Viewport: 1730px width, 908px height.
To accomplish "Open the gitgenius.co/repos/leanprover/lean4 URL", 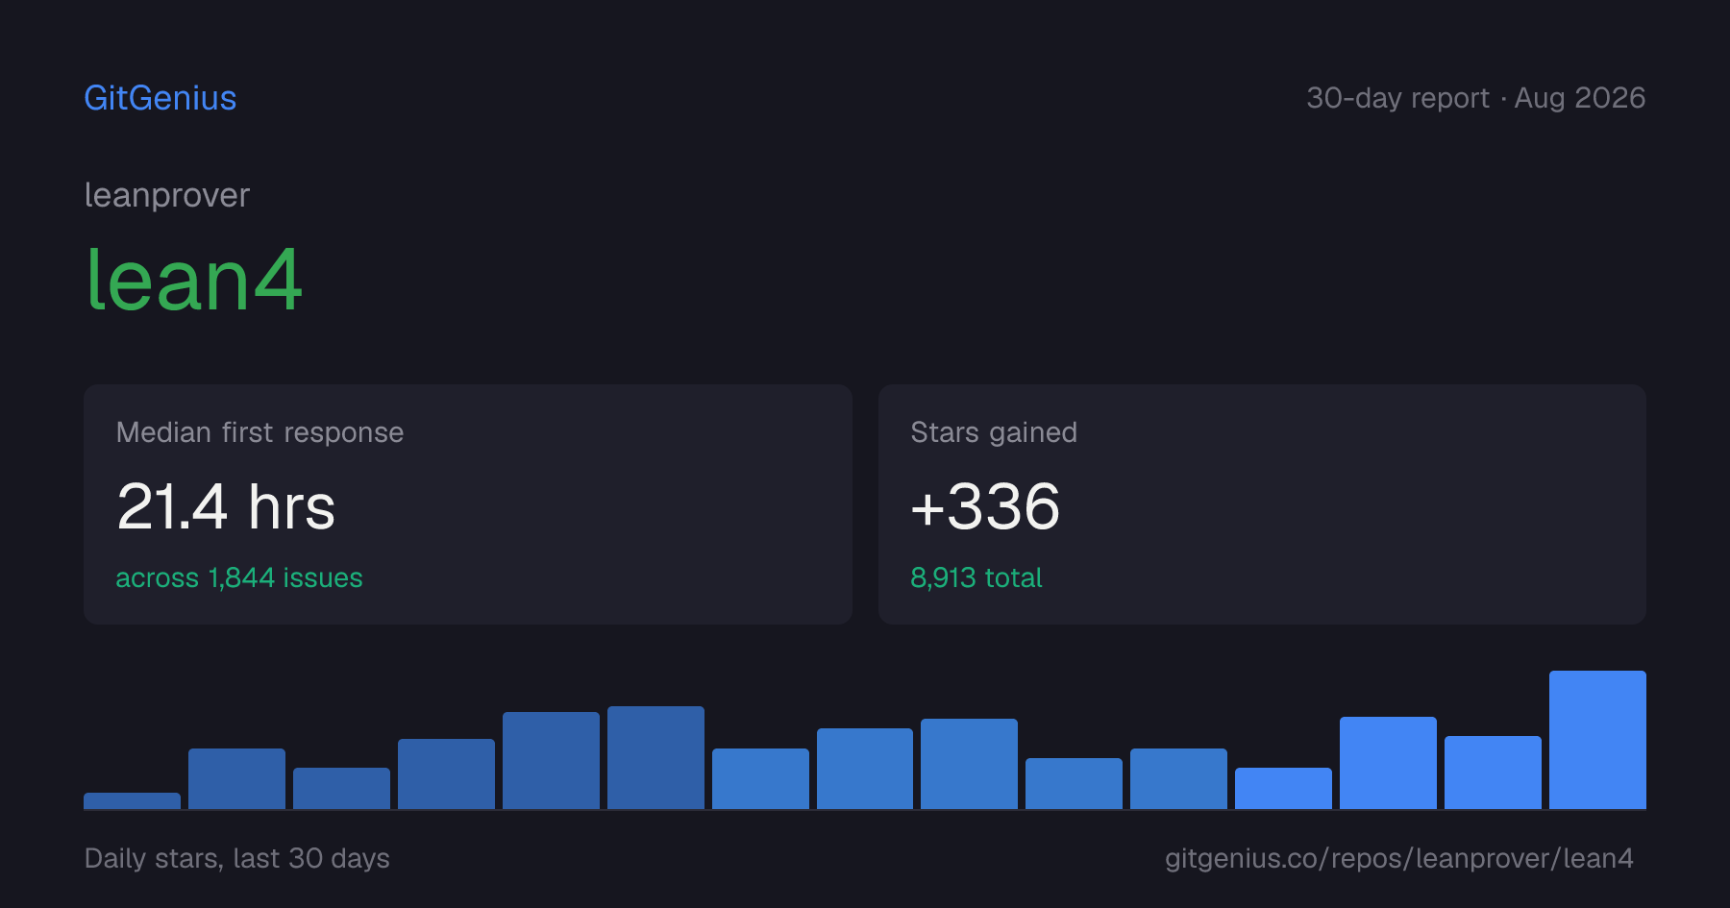I will (x=1399, y=858).
